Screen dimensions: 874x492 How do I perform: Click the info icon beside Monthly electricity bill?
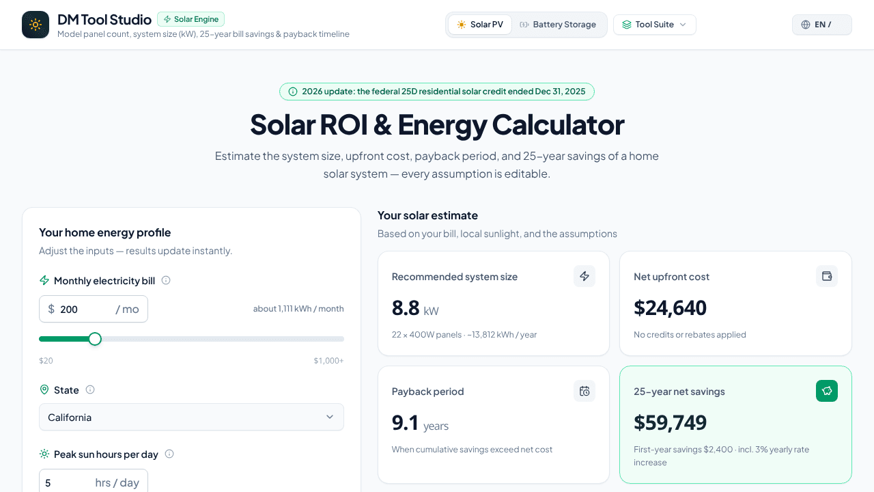[166, 280]
